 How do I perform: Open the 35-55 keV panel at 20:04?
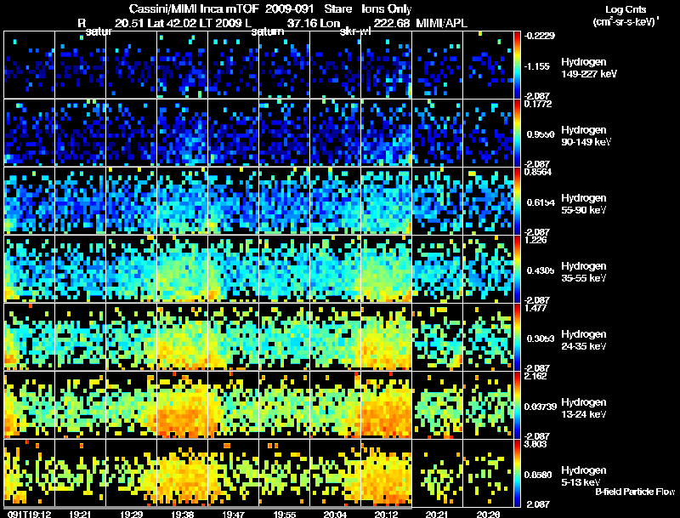click(335, 269)
